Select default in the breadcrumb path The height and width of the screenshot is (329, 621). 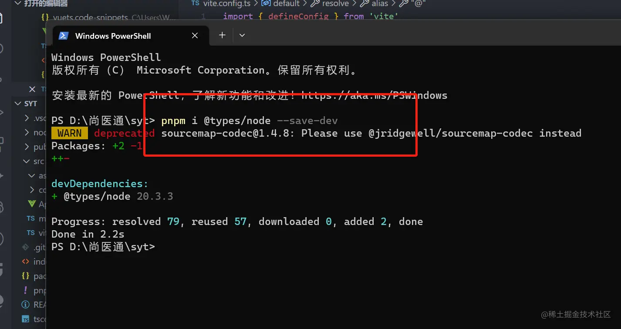(287, 3)
